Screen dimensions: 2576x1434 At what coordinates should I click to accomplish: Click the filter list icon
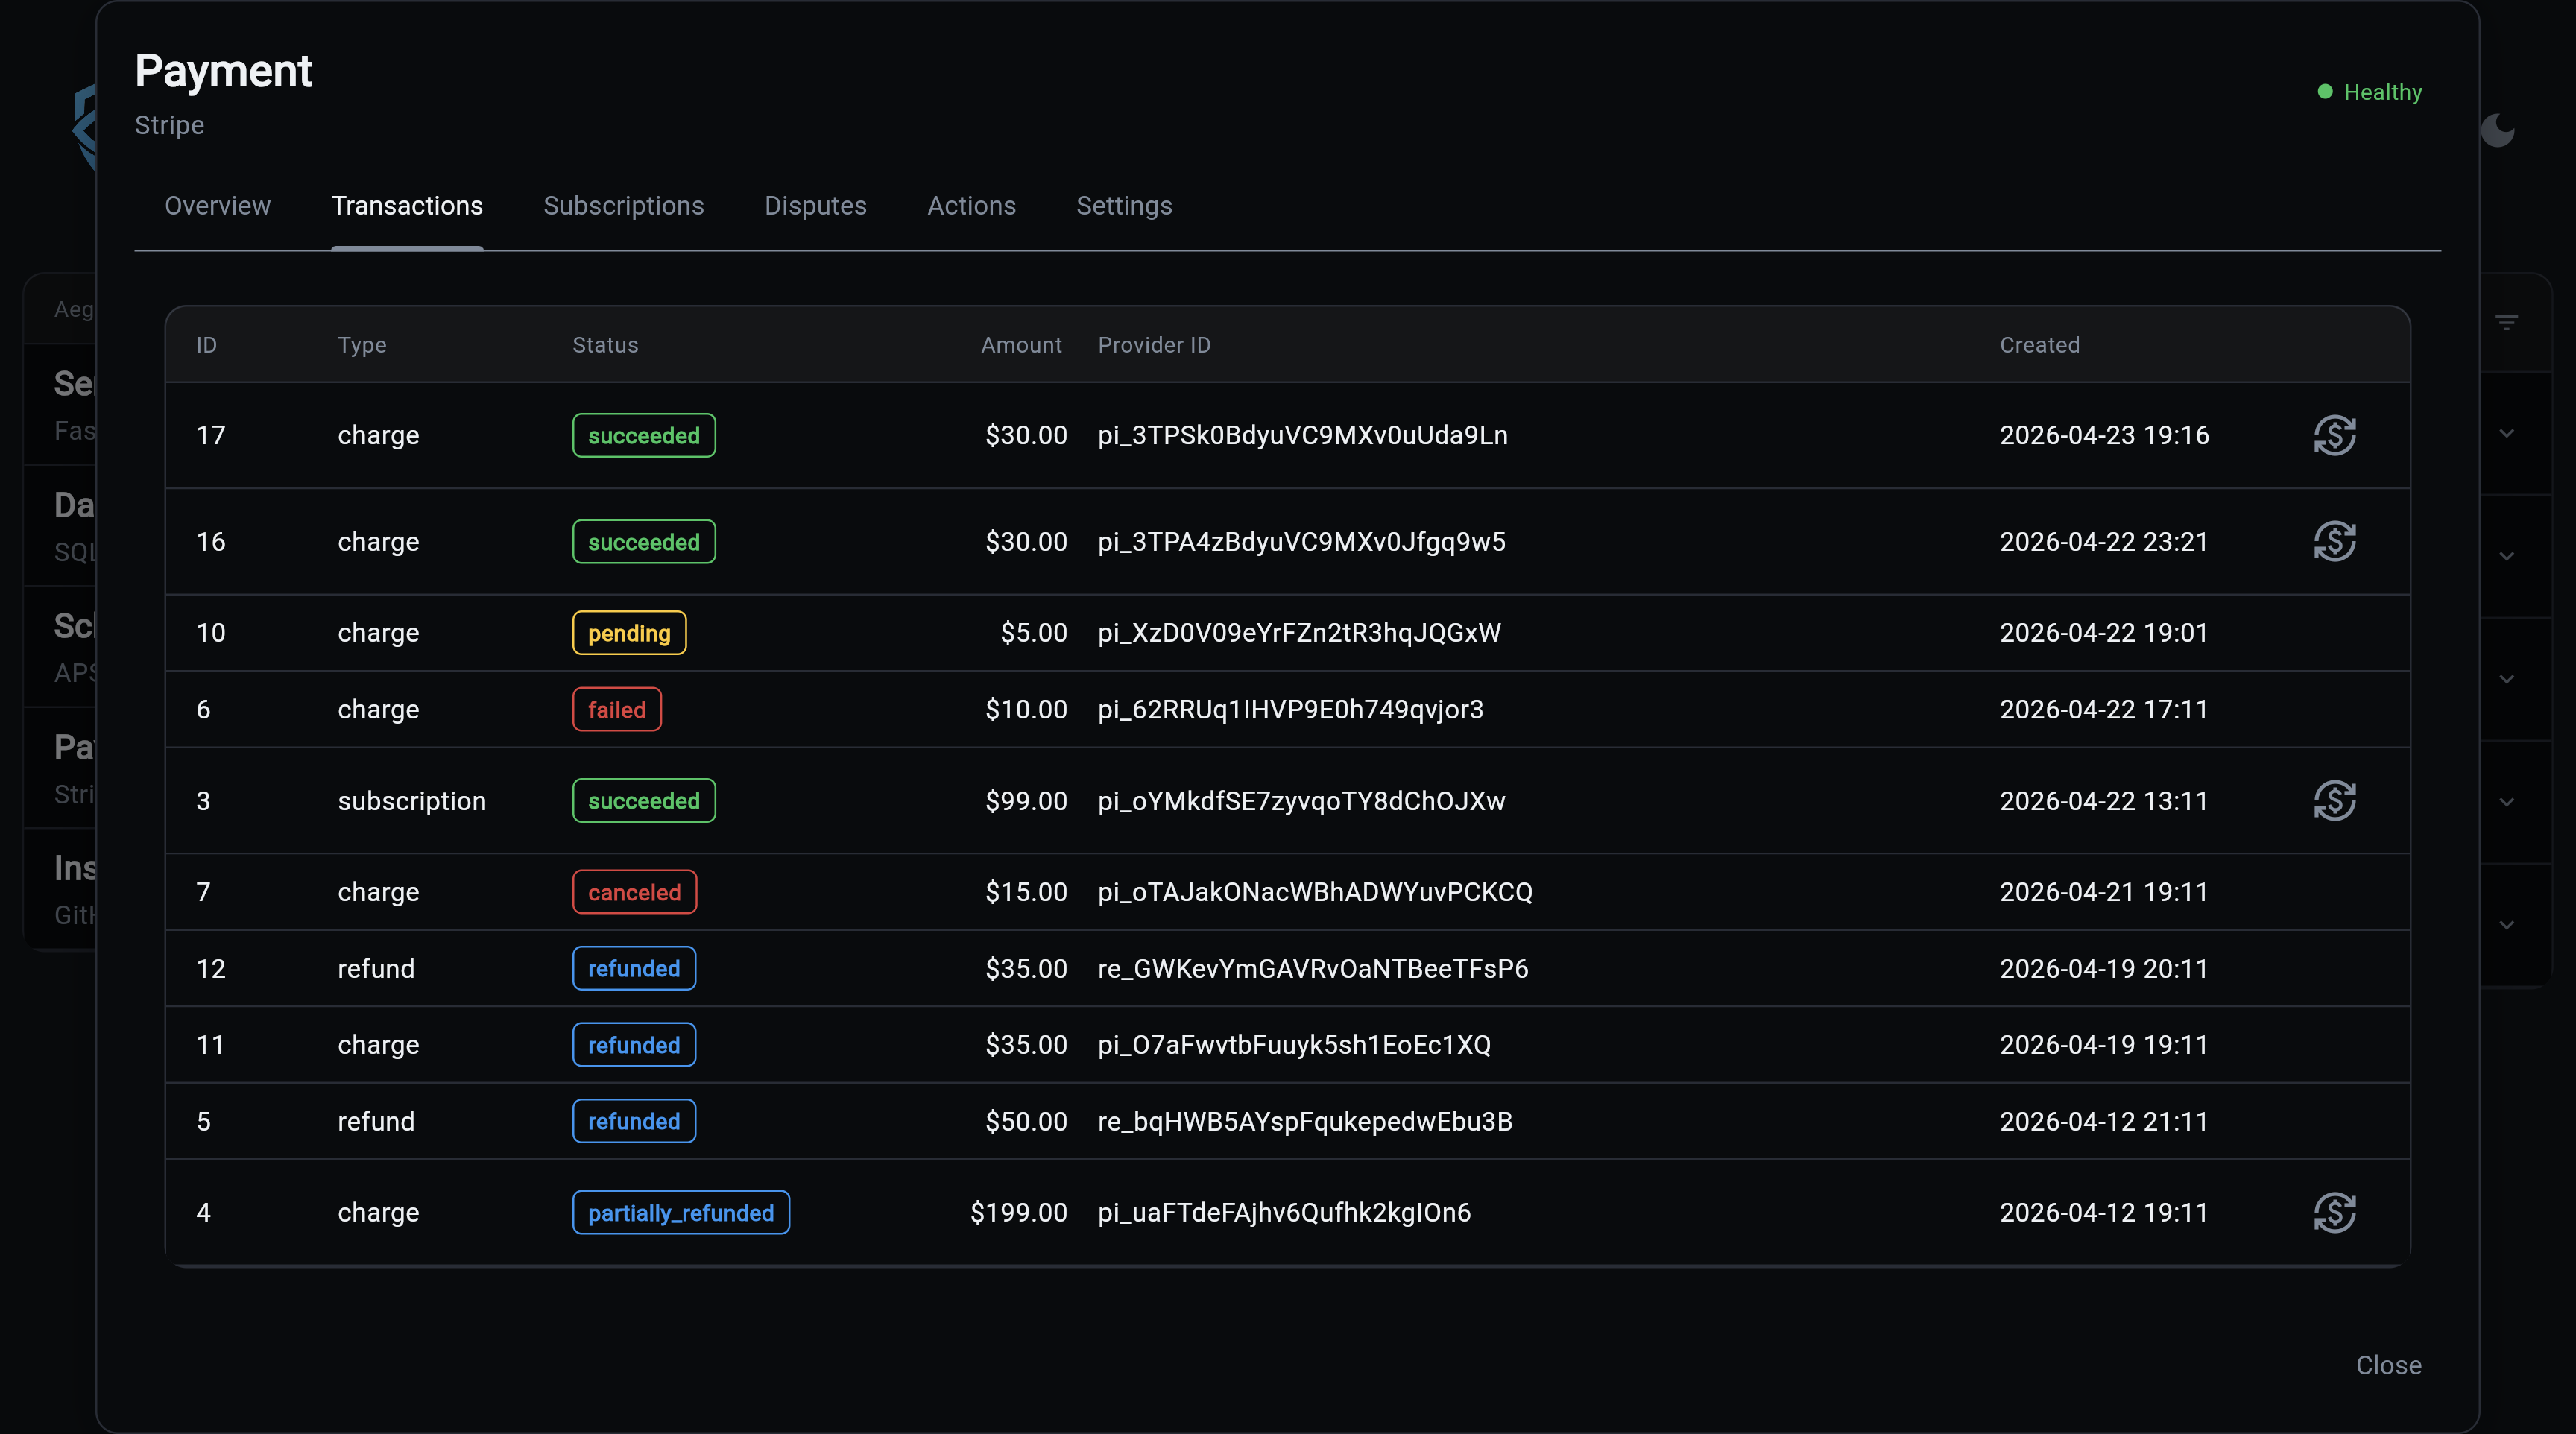tap(2506, 322)
